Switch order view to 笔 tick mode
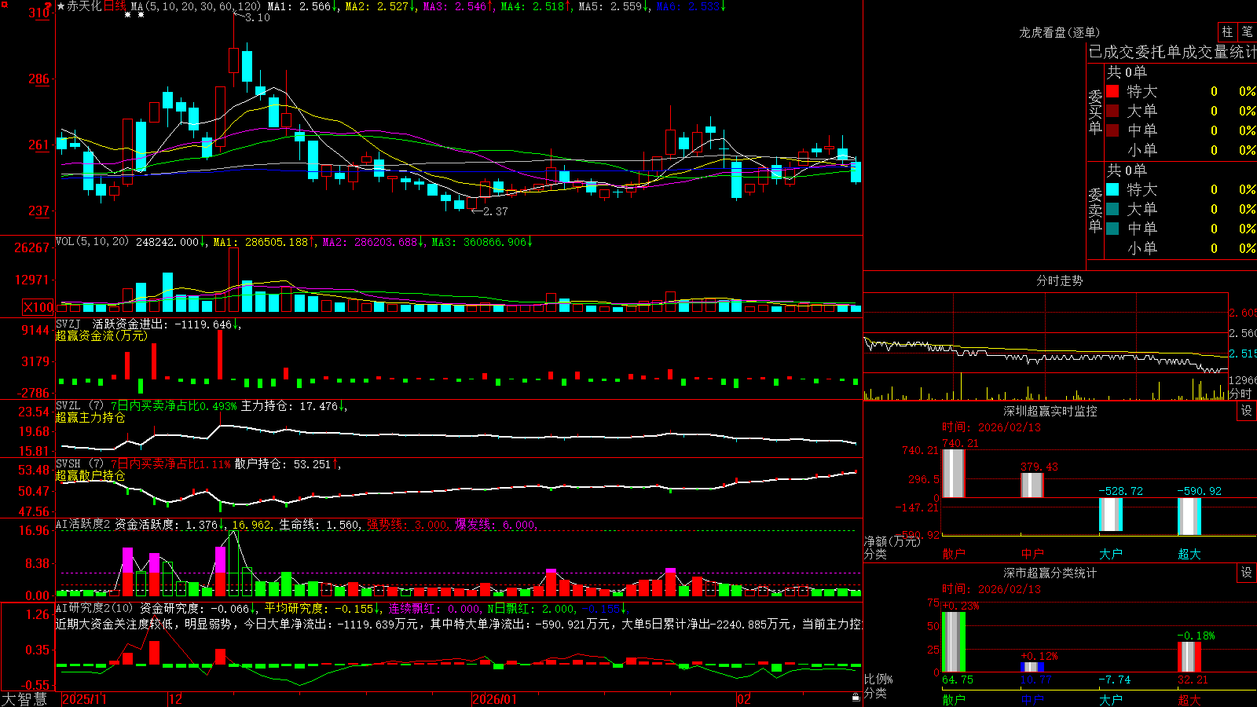The width and height of the screenshot is (1257, 707). pyautogui.click(x=1248, y=32)
